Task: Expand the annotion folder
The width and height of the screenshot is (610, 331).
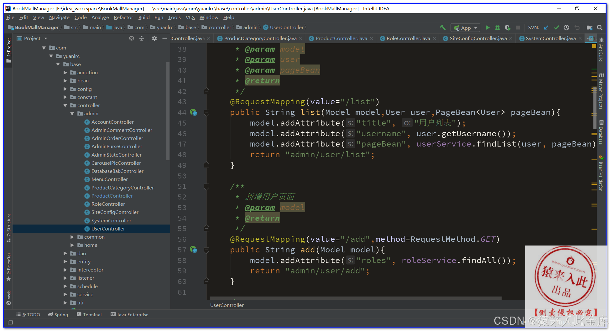Action: tap(65, 73)
